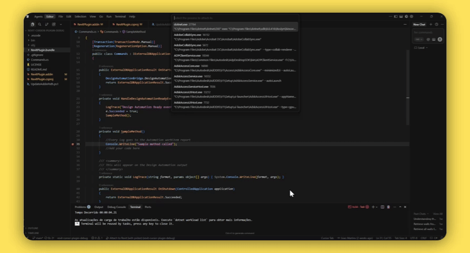Expand the obj folder in explorer
This screenshot has width=470, height=253.
pyautogui.click(x=33, y=45)
